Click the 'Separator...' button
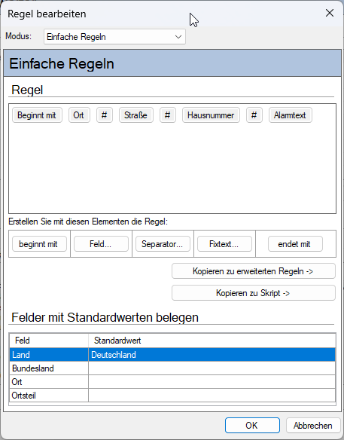The image size is (344, 440). pos(163,244)
